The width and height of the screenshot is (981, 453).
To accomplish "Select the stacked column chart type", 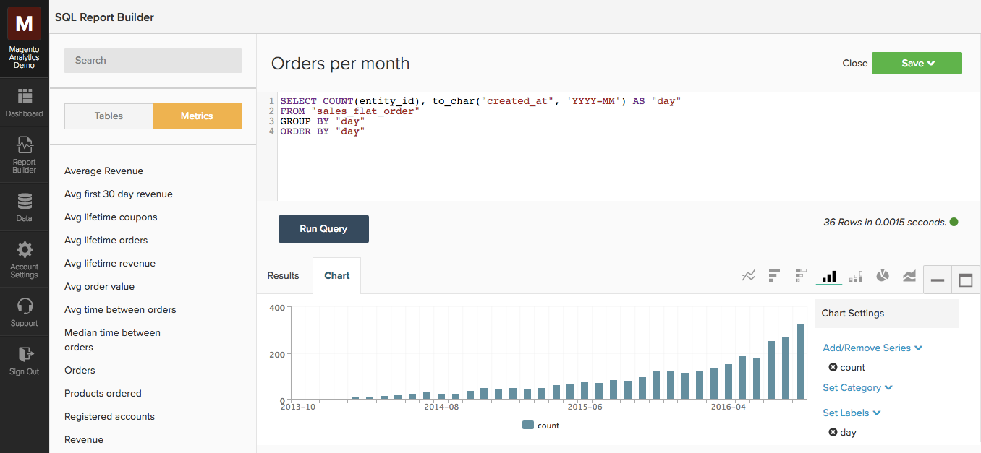I will (x=856, y=275).
